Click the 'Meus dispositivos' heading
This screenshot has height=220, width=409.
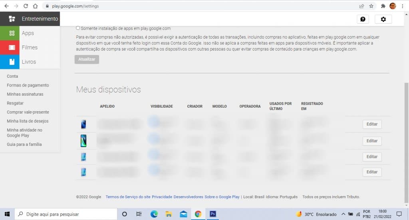(x=109, y=90)
